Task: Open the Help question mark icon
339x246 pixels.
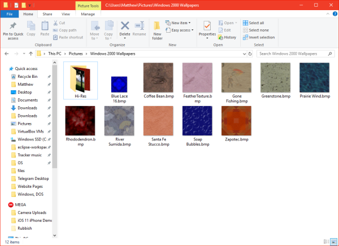Action: tap(334, 13)
